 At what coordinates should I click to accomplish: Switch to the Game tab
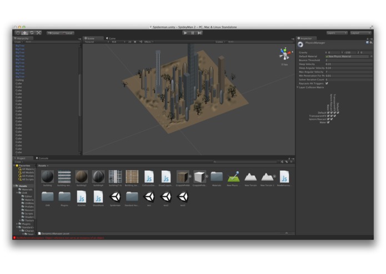[111, 38]
